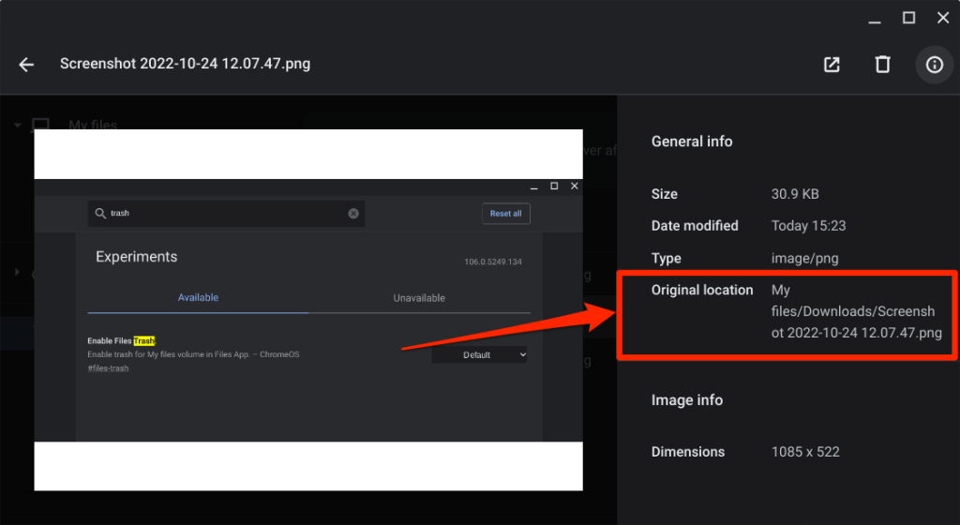The image size is (960, 525).
Task: Minimize the inner Experiments window in the preview
Action: point(533,187)
